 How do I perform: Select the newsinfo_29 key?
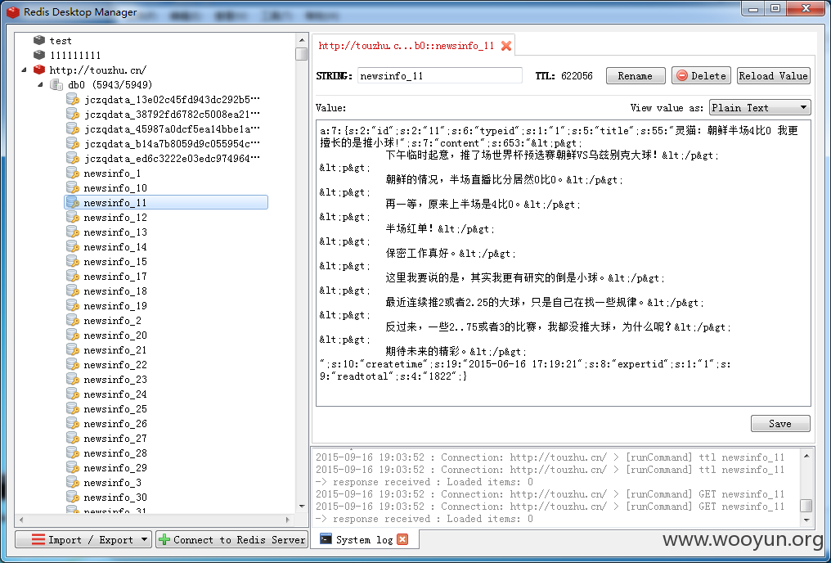click(115, 468)
